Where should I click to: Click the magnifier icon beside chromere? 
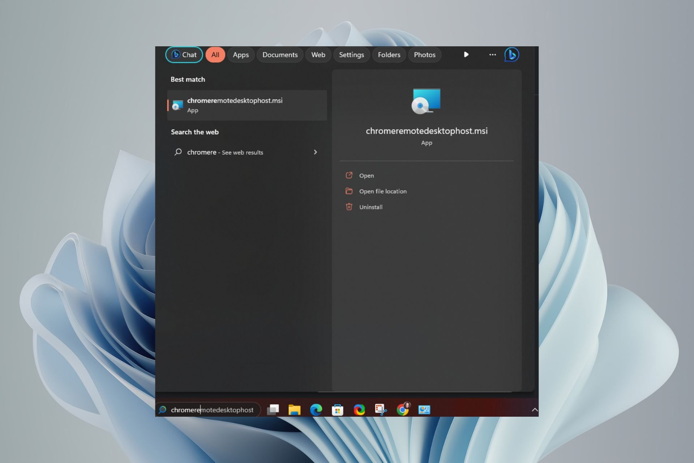[x=178, y=152]
